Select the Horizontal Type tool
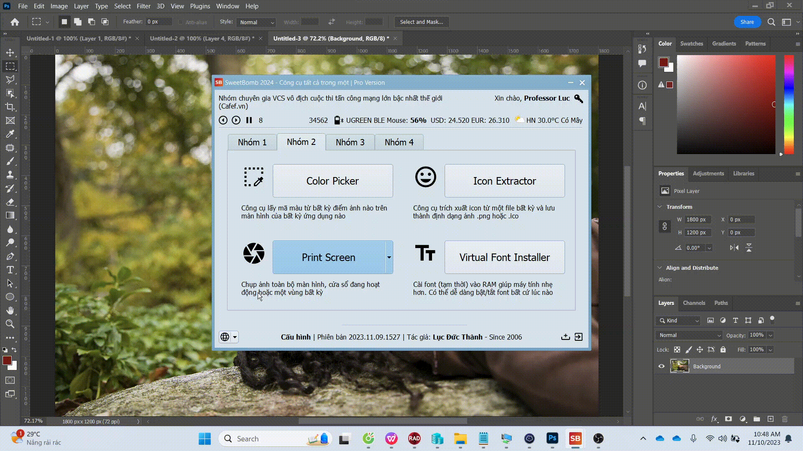The image size is (803, 451). 10,270
